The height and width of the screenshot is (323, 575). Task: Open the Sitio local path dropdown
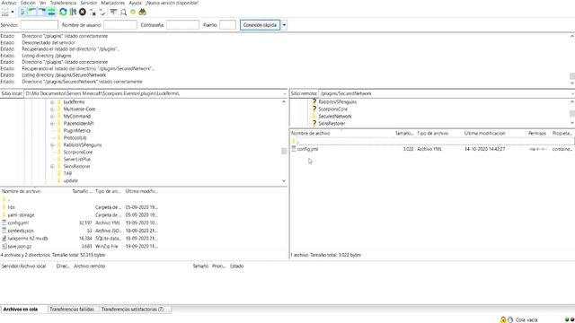[x=284, y=93]
